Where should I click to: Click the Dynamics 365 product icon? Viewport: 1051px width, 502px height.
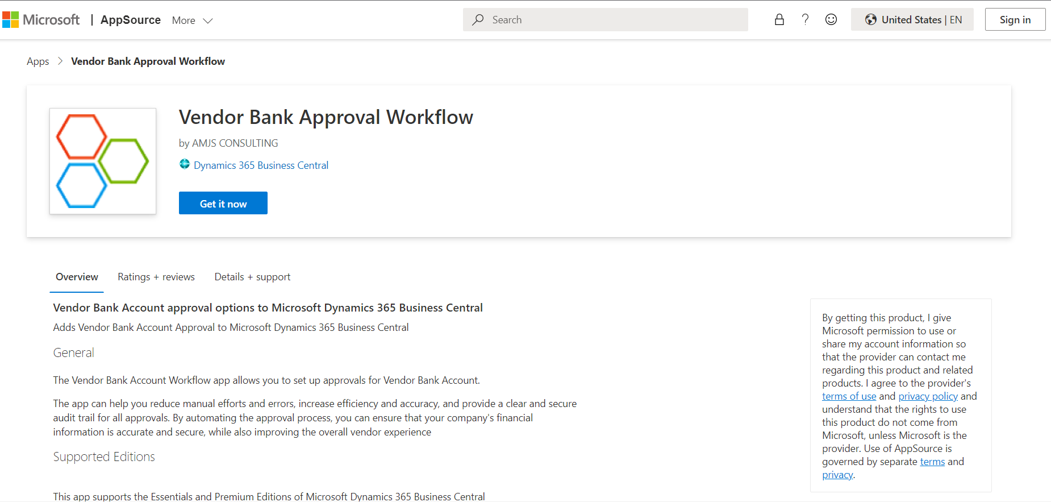click(185, 164)
